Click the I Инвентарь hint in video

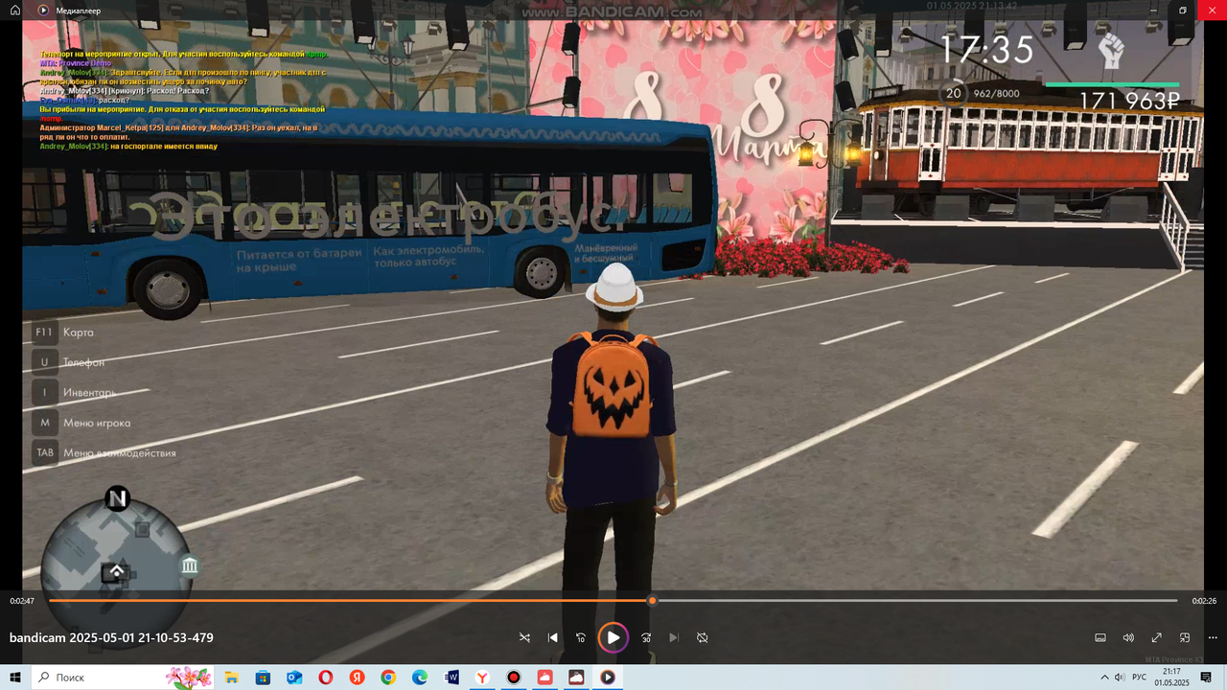click(x=75, y=392)
